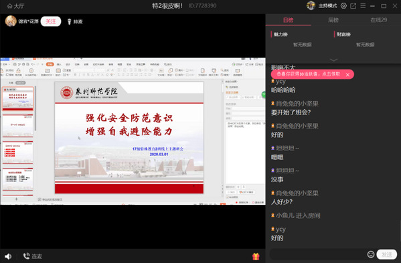
Task: Mute the room with speaker icon
Action: 8,256
